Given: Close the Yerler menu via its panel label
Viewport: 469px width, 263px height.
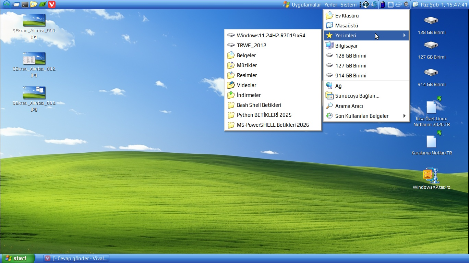Looking at the screenshot, I should [x=331, y=4].
